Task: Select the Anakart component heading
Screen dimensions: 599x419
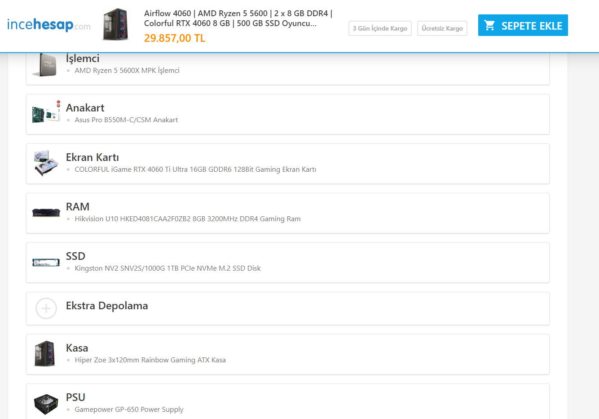Action: 85,108
